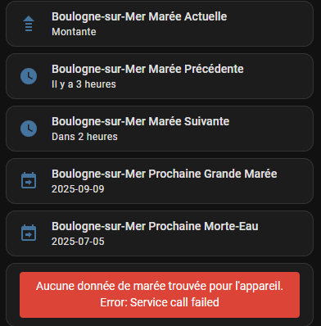The width and height of the screenshot is (321, 326).
Task: Click the clock icon for Marée Suivante
Action: (29, 129)
